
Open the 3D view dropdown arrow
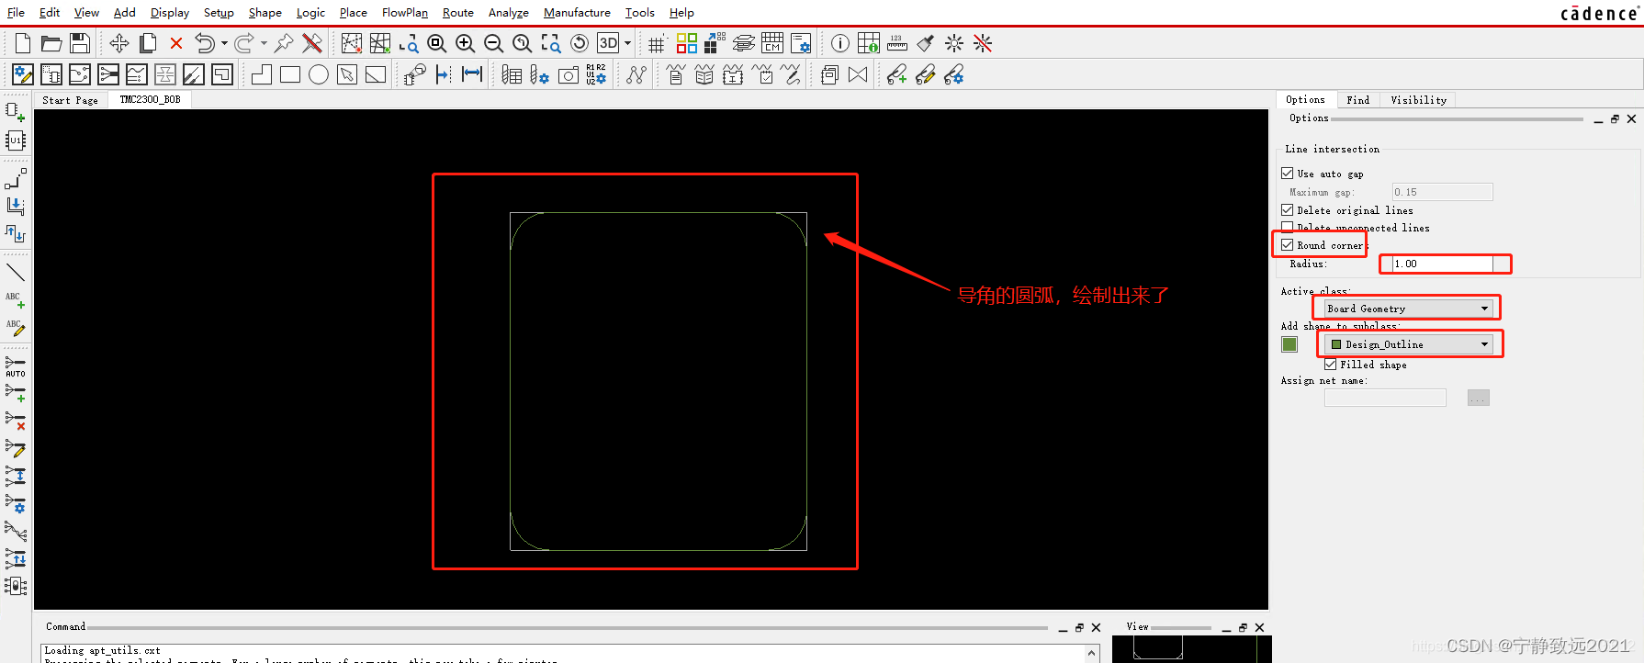[628, 43]
